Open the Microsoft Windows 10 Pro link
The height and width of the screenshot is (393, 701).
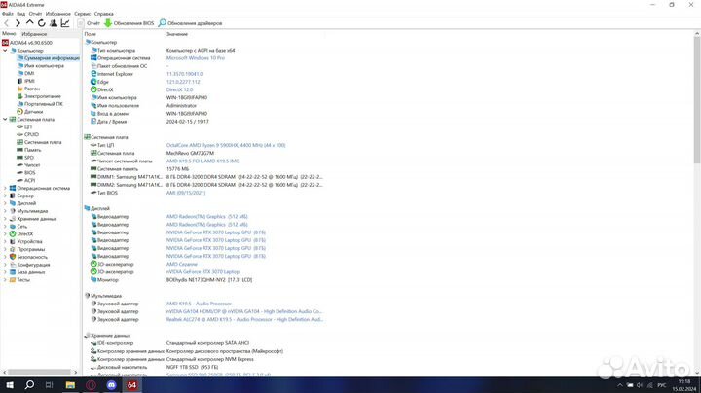point(196,58)
